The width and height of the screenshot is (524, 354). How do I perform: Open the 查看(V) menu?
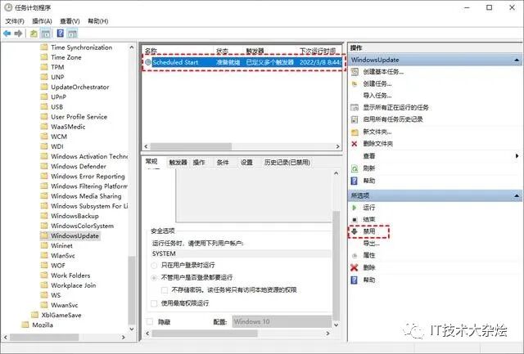[70, 21]
